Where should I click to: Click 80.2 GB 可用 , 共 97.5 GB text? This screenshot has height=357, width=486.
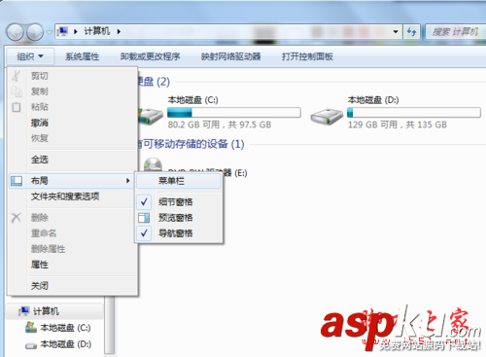220,125
